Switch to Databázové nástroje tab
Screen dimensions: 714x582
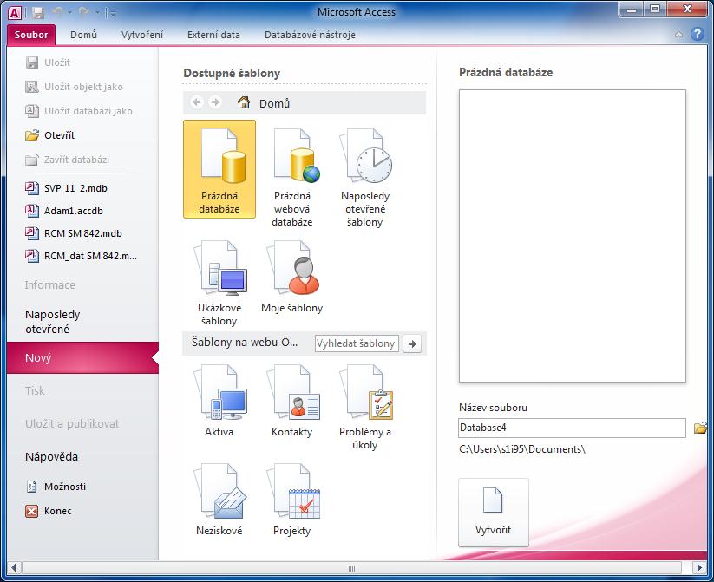pyautogui.click(x=310, y=35)
